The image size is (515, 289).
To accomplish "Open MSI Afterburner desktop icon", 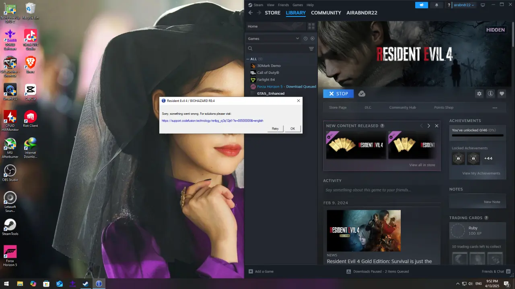I will click(x=10, y=148).
